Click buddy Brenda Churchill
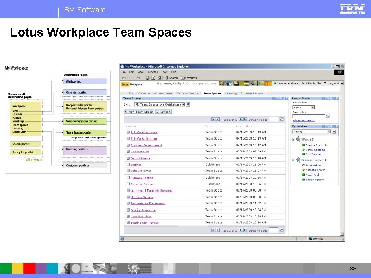Image resolution: width=371 pixels, height=278 pixels. (316, 145)
